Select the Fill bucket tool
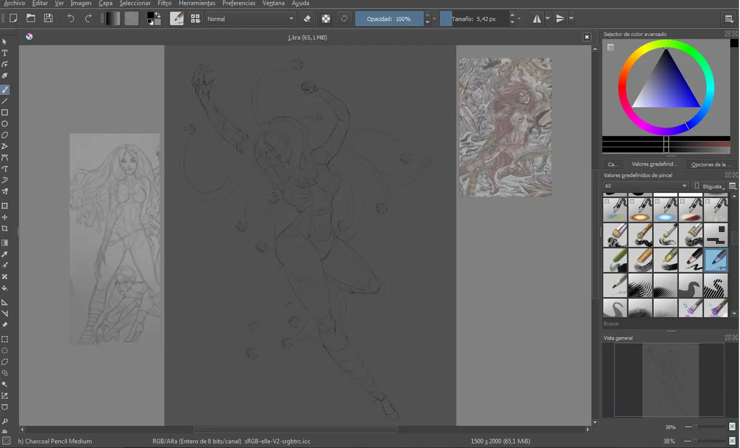Screen dimensions: 740x448 pyautogui.click(x=5, y=288)
